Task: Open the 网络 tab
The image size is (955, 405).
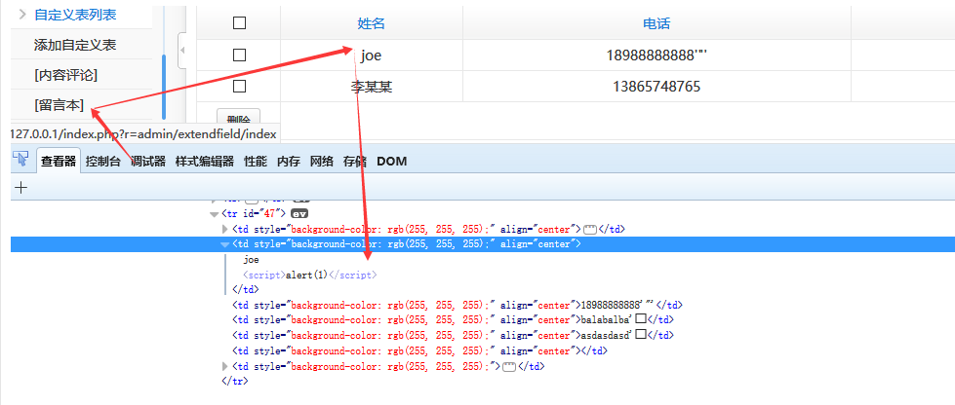Action: 322,162
